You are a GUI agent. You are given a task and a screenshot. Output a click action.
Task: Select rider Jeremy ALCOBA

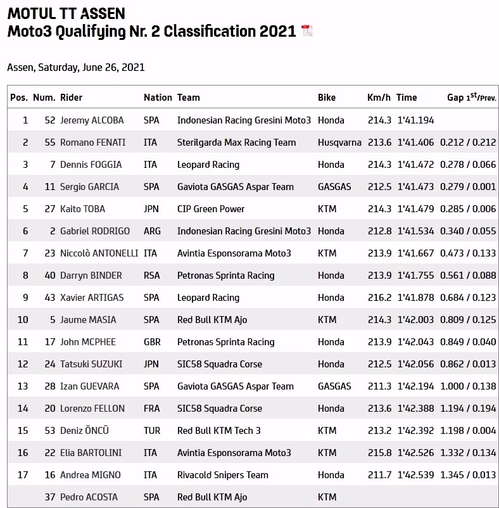[92, 120]
